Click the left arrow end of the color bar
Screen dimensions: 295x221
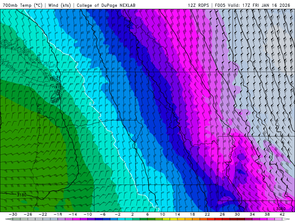9,219
